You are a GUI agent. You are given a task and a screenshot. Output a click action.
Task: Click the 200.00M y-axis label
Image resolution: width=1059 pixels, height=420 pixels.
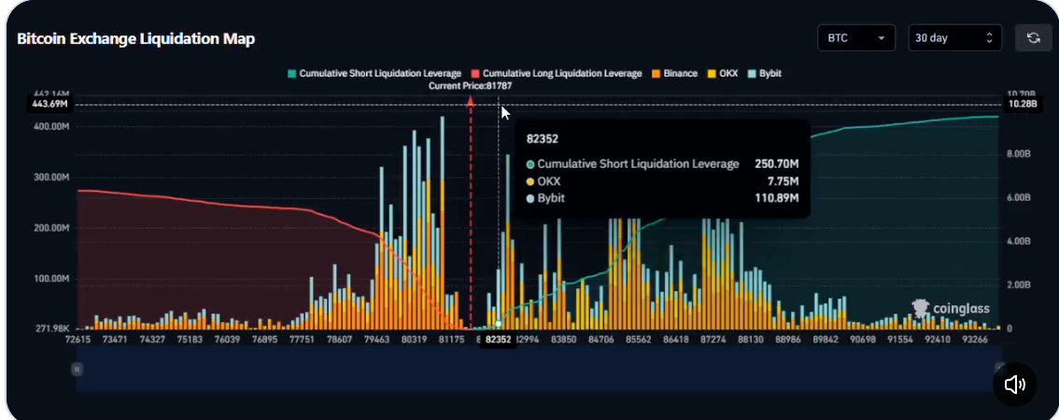pyautogui.click(x=51, y=229)
